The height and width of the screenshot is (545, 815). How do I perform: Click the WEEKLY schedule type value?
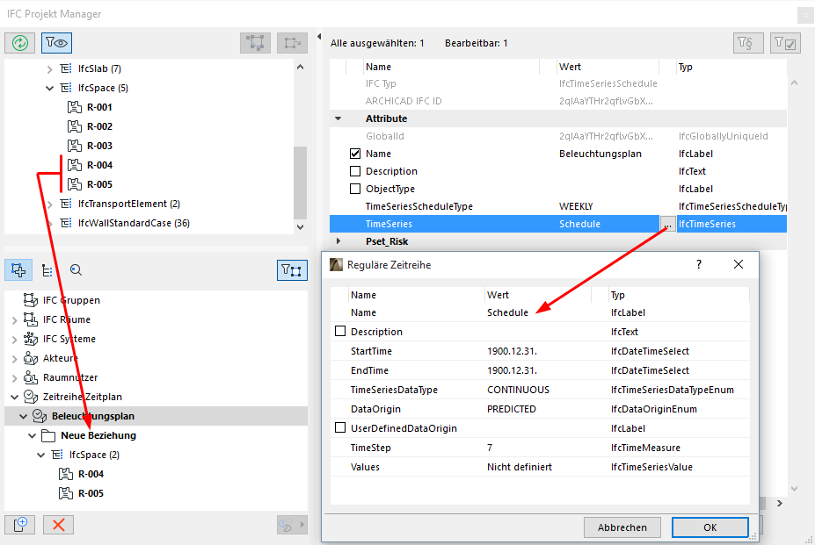tap(576, 206)
